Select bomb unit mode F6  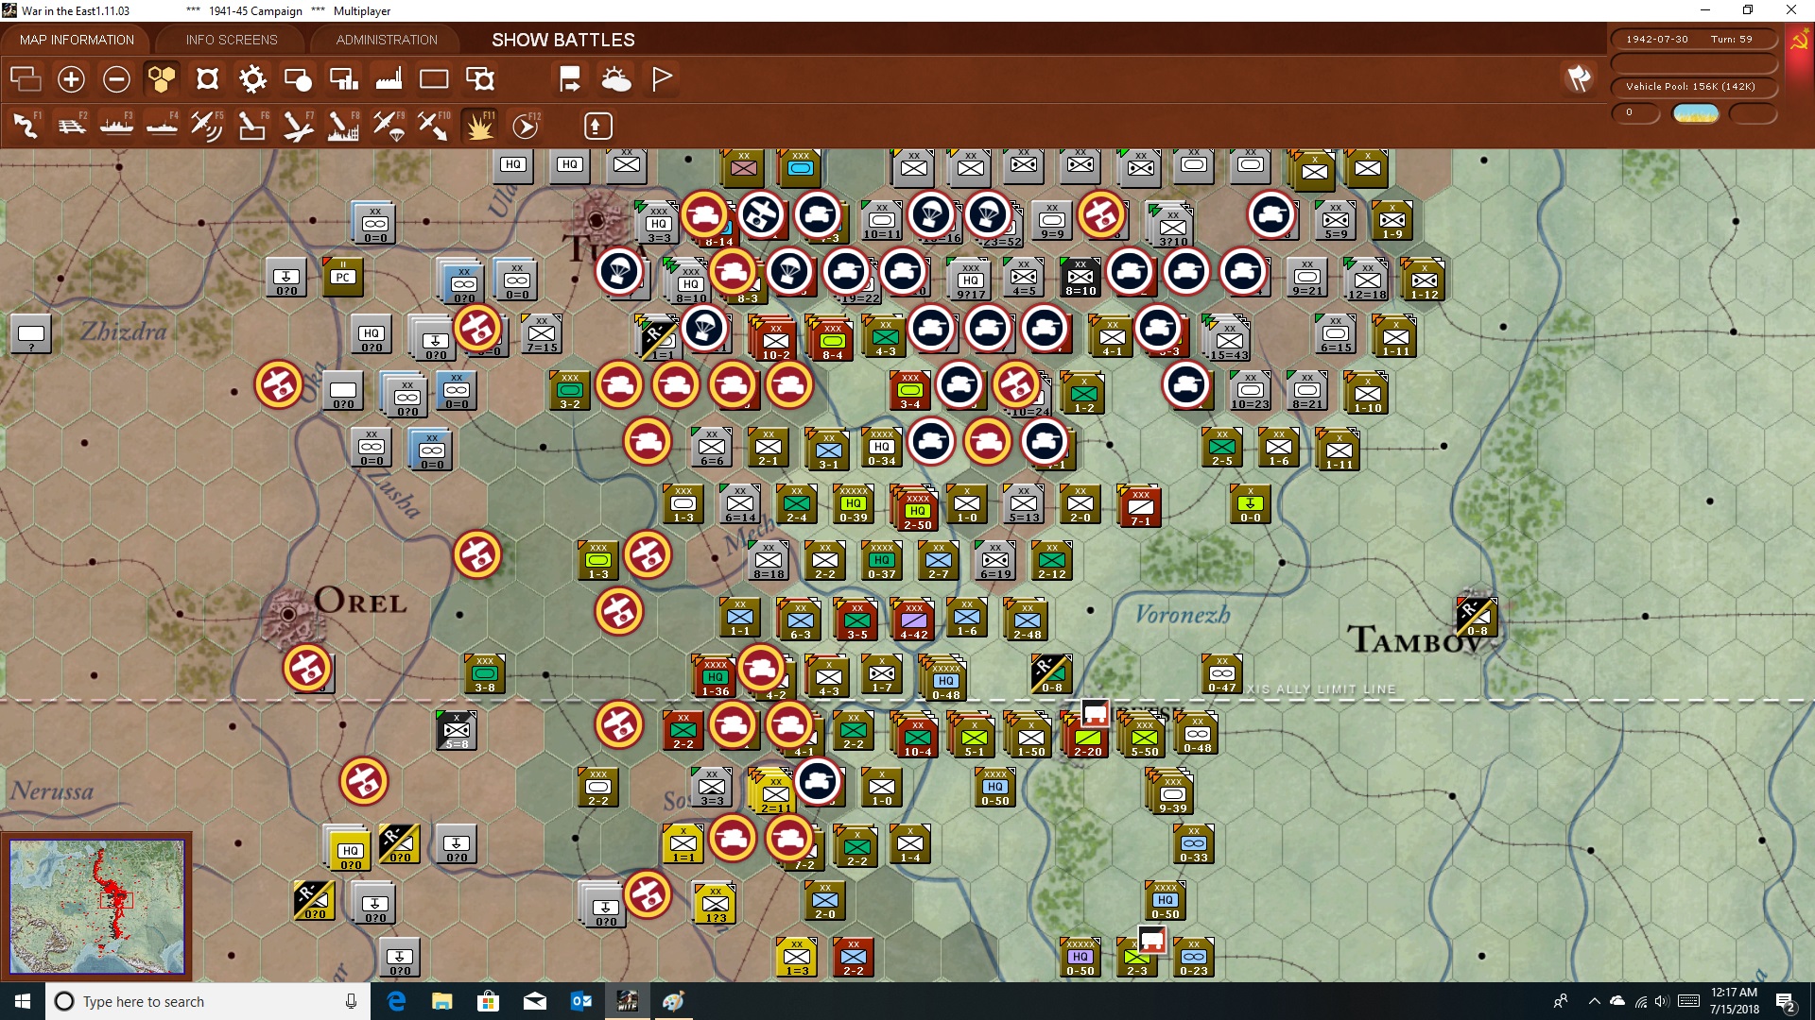pyautogui.click(x=252, y=126)
